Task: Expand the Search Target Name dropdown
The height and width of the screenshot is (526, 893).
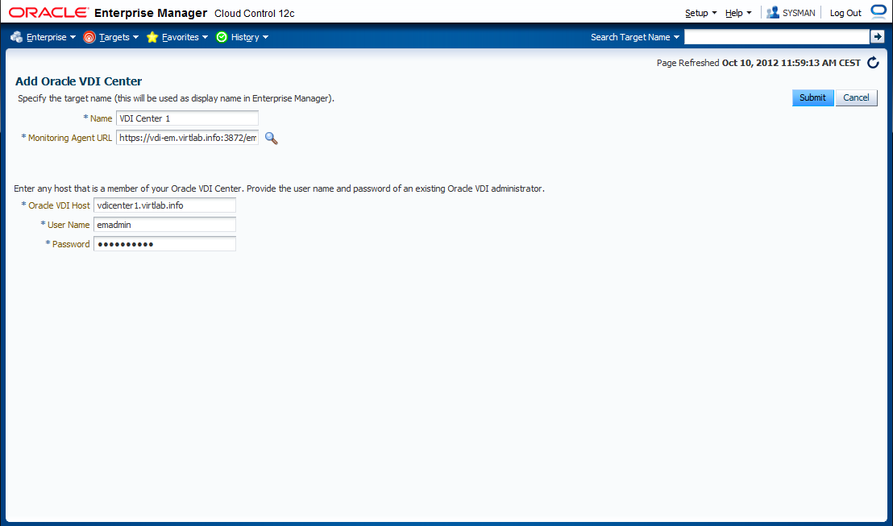Action: [x=676, y=37]
